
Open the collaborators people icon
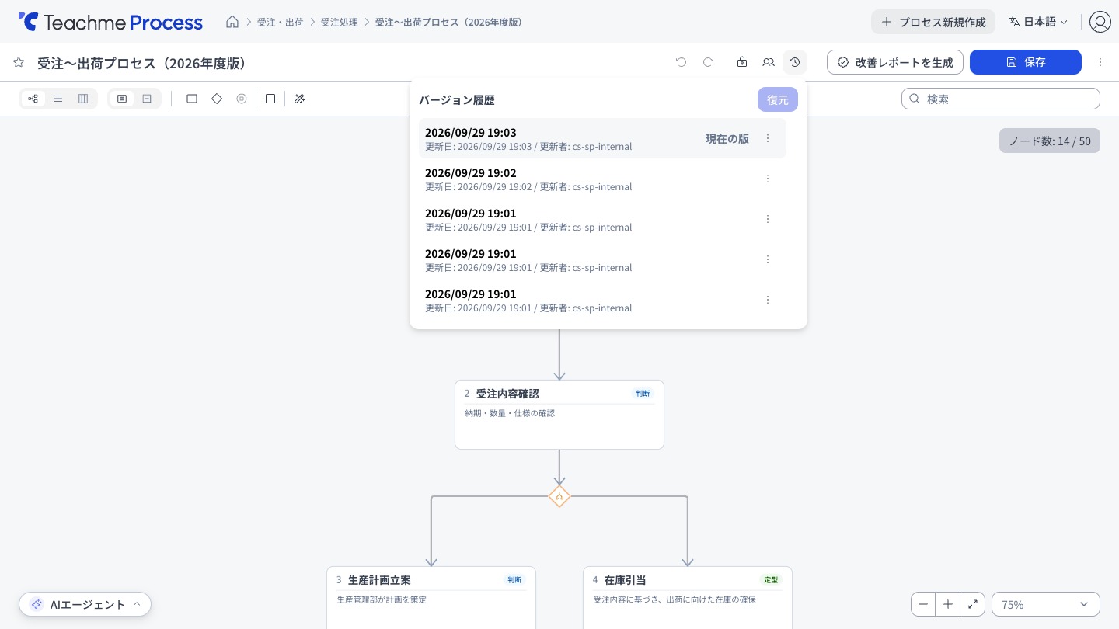coord(769,62)
